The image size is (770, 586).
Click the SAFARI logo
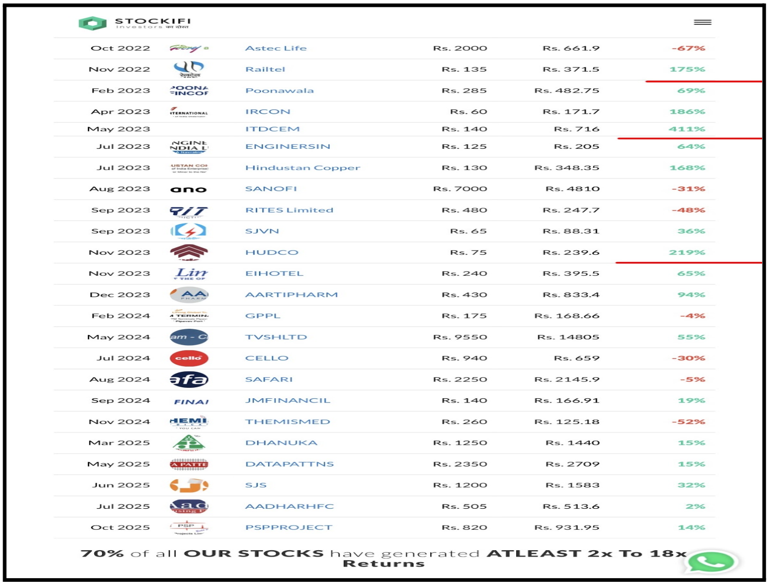coord(189,379)
